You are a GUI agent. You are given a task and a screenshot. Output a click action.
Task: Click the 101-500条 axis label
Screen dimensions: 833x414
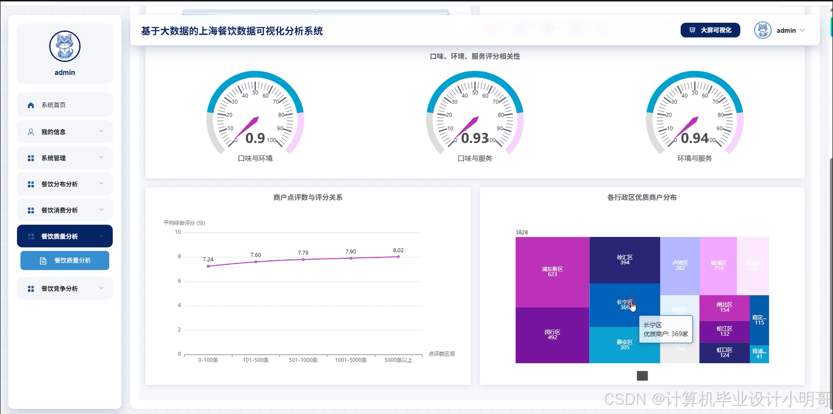[256, 360]
